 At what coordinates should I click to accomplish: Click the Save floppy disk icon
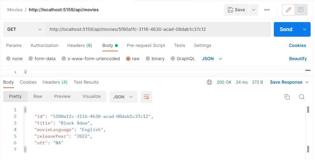click(230, 10)
